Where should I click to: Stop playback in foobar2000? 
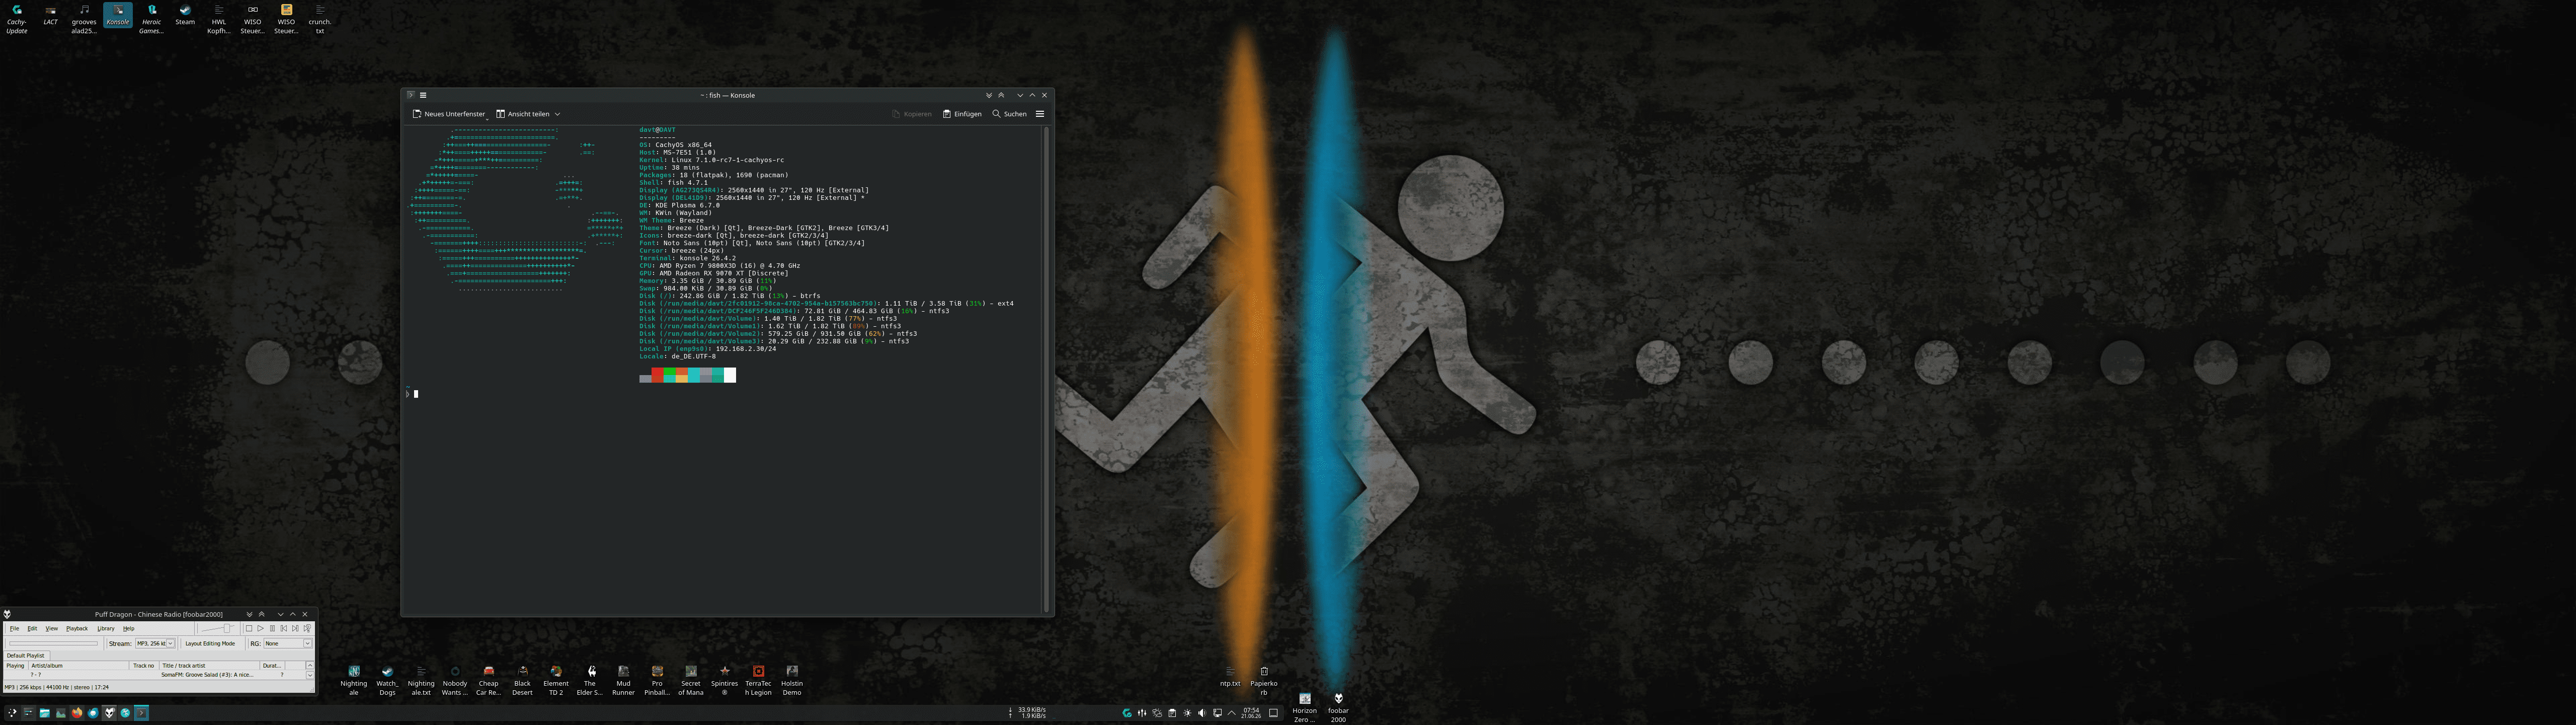[249, 629]
